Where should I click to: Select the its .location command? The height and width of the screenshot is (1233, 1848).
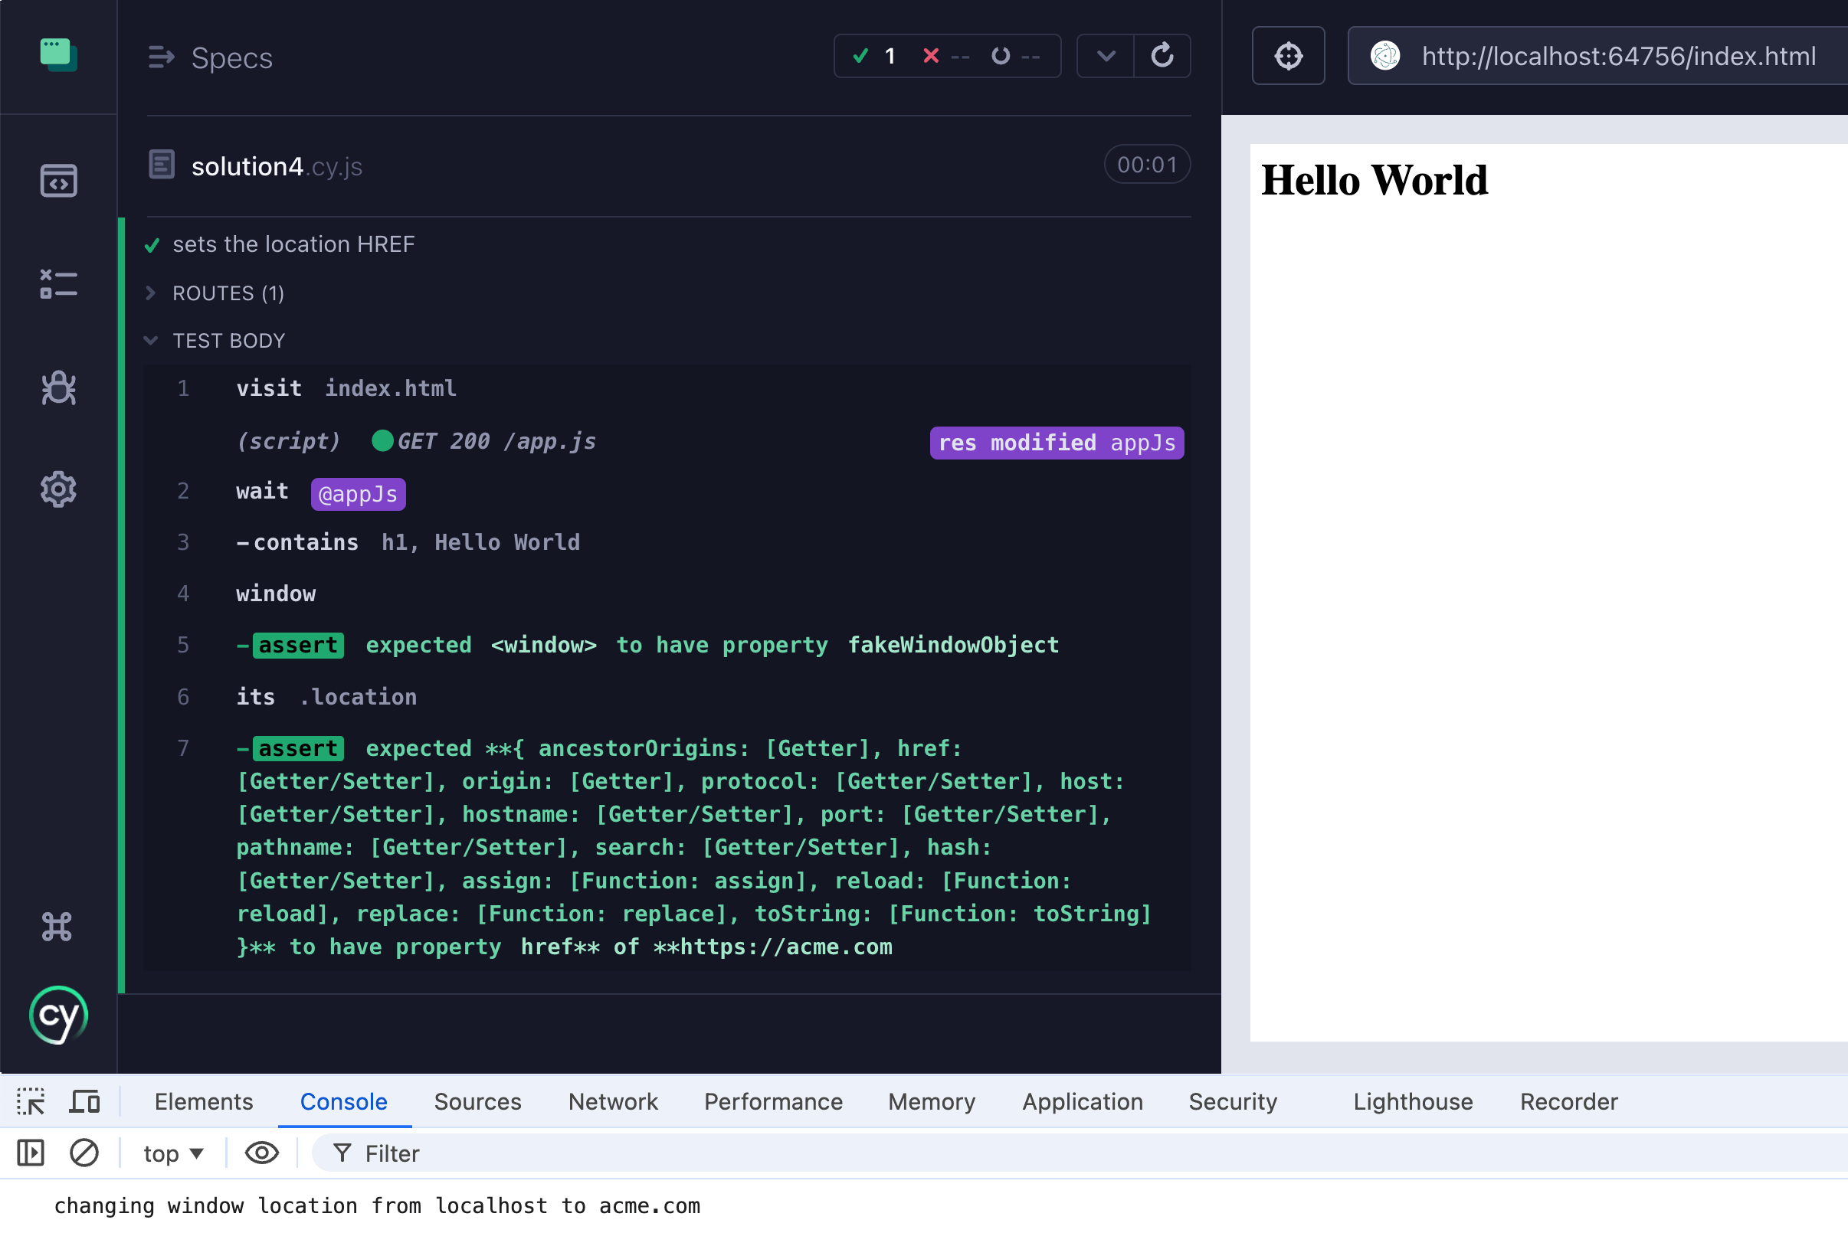click(x=667, y=697)
